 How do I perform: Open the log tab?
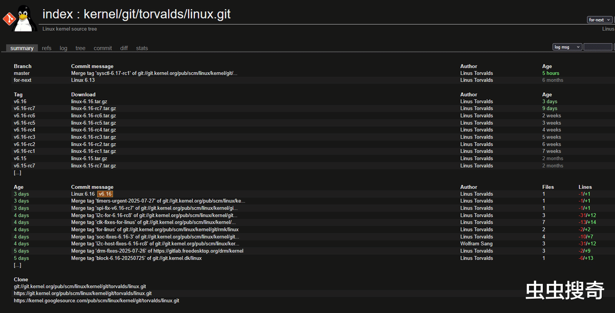64,48
